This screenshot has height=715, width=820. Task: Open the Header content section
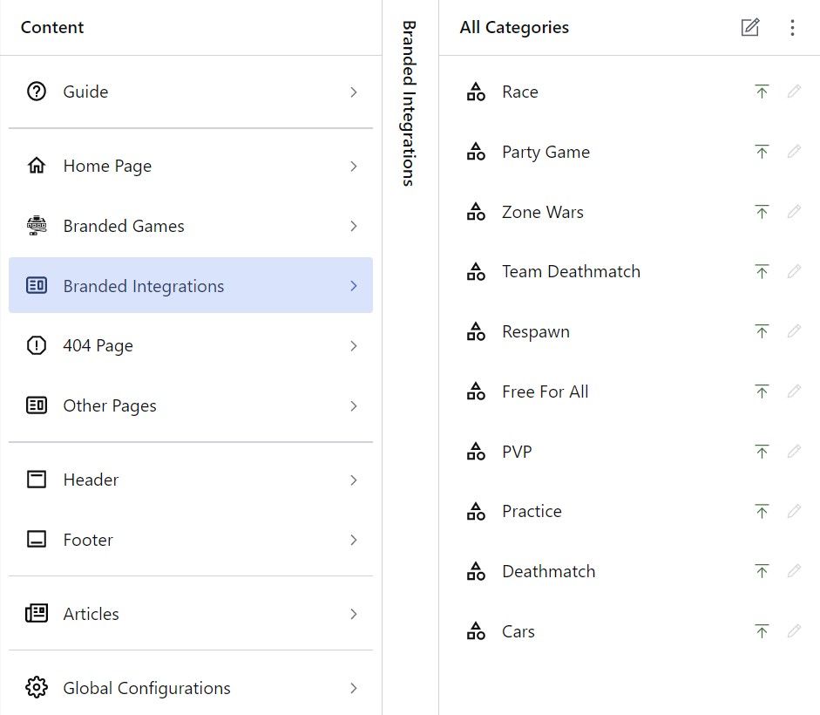coord(91,480)
